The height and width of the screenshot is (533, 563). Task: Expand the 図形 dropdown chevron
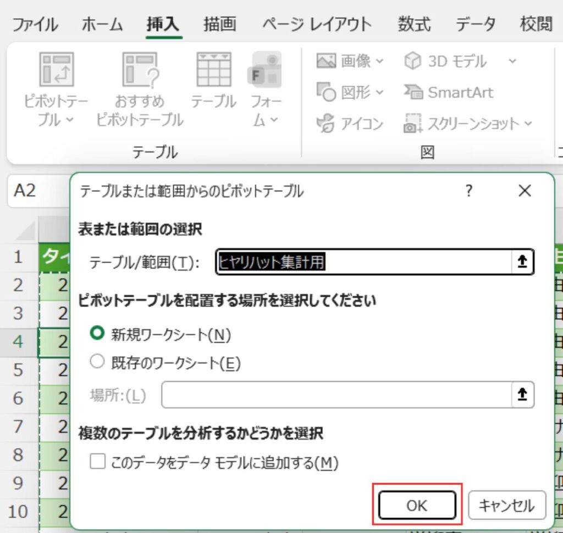(379, 93)
